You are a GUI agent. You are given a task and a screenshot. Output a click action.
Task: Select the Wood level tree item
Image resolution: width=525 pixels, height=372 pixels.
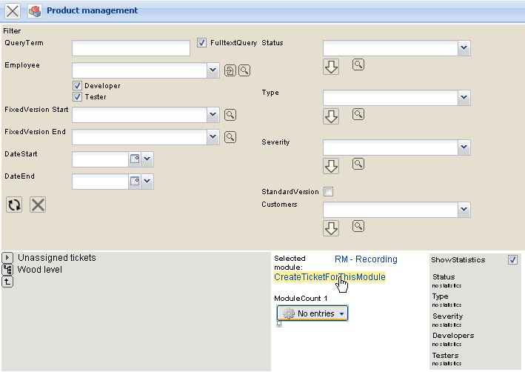pos(40,270)
